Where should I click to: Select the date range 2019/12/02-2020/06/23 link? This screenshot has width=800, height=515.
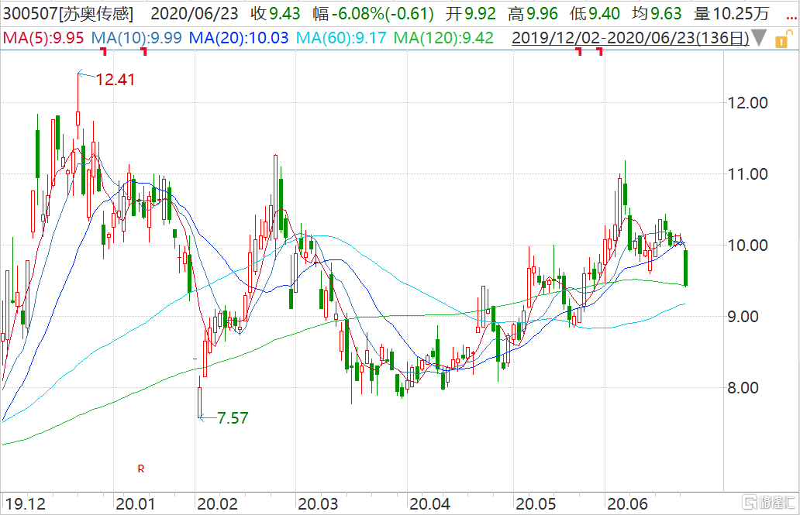[630, 38]
